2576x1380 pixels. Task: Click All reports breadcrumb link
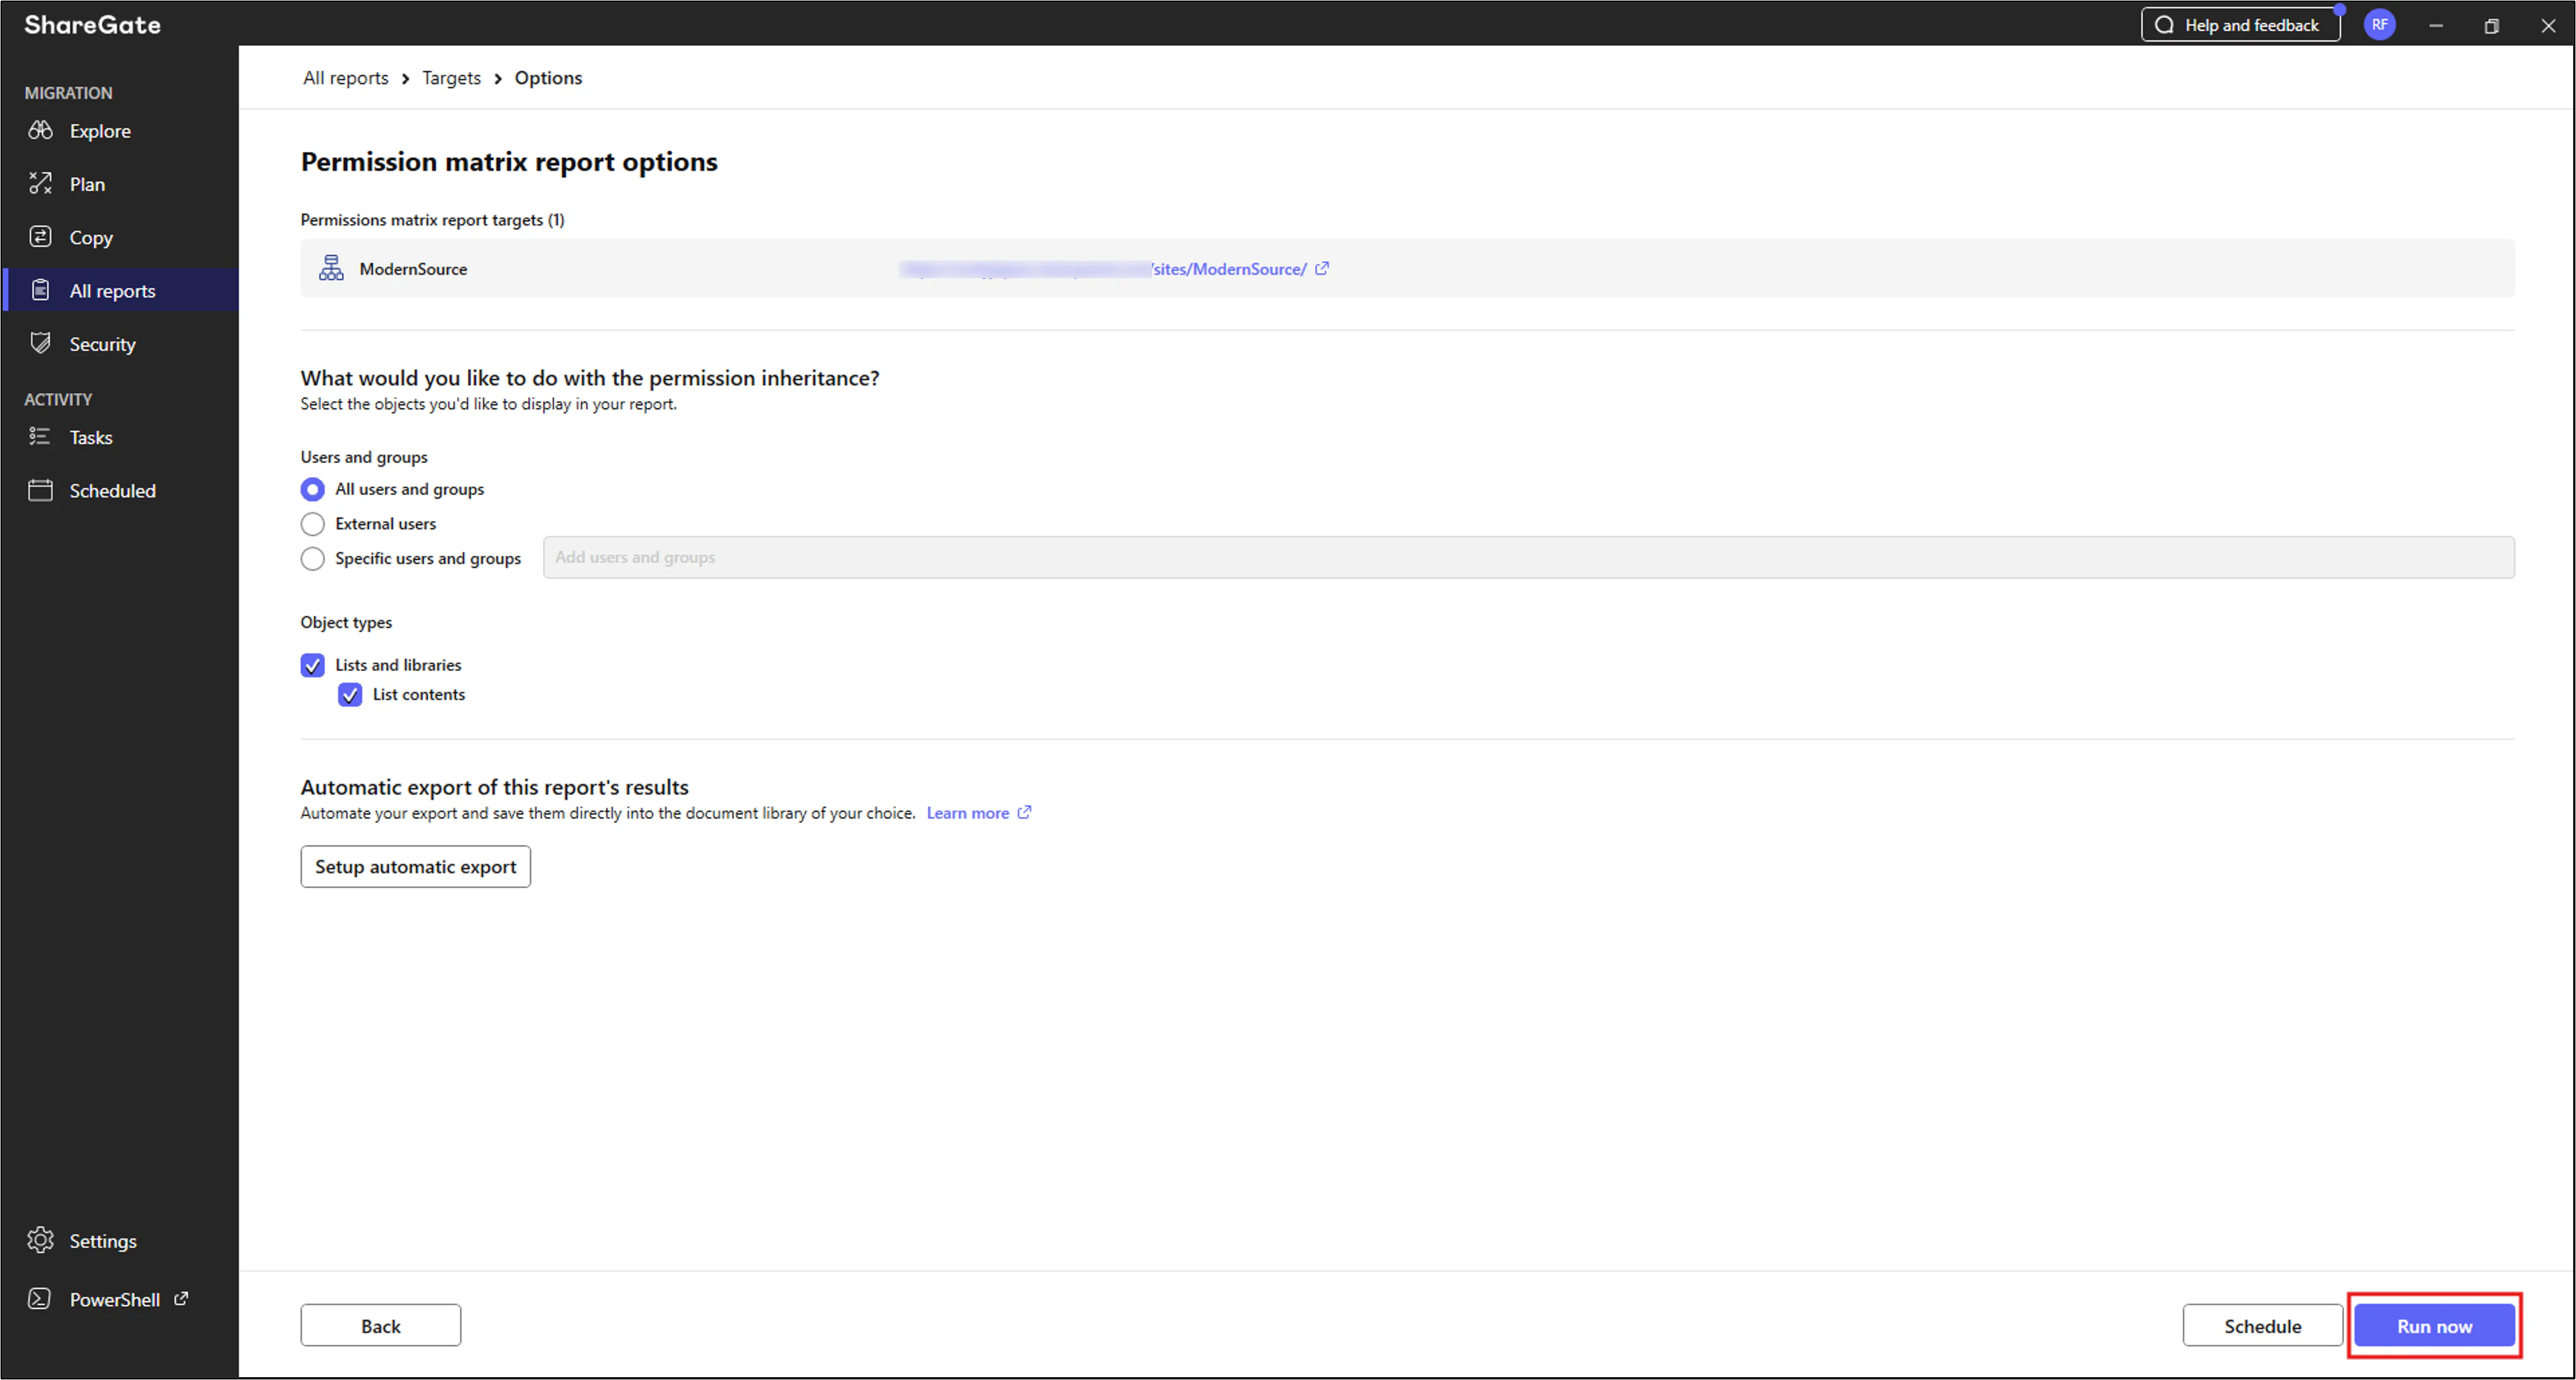[345, 78]
